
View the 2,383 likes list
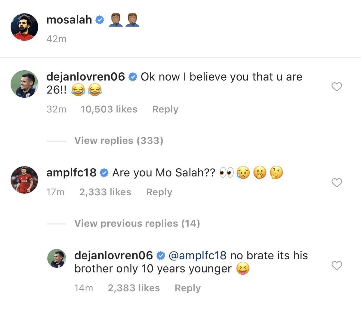[134, 288]
